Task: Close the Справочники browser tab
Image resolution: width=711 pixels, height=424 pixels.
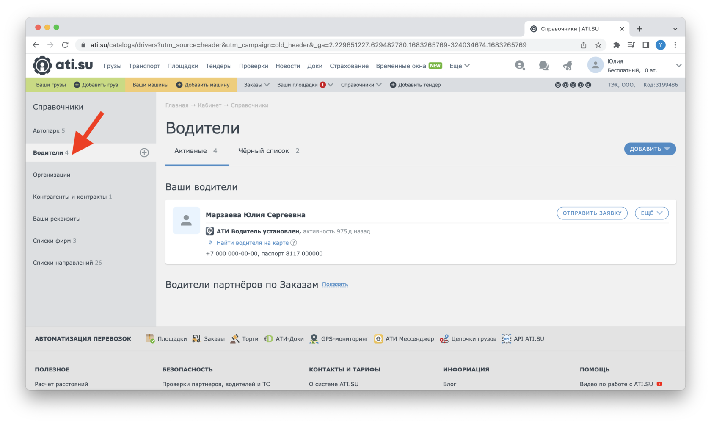Action: pyautogui.click(x=622, y=29)
